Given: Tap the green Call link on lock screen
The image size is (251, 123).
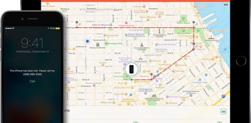Looking at the screenshot, I should [32, 81].
